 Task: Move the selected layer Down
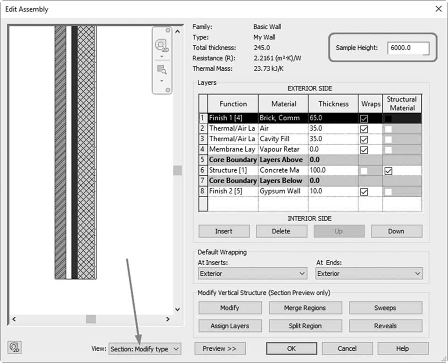click(397, 231)
